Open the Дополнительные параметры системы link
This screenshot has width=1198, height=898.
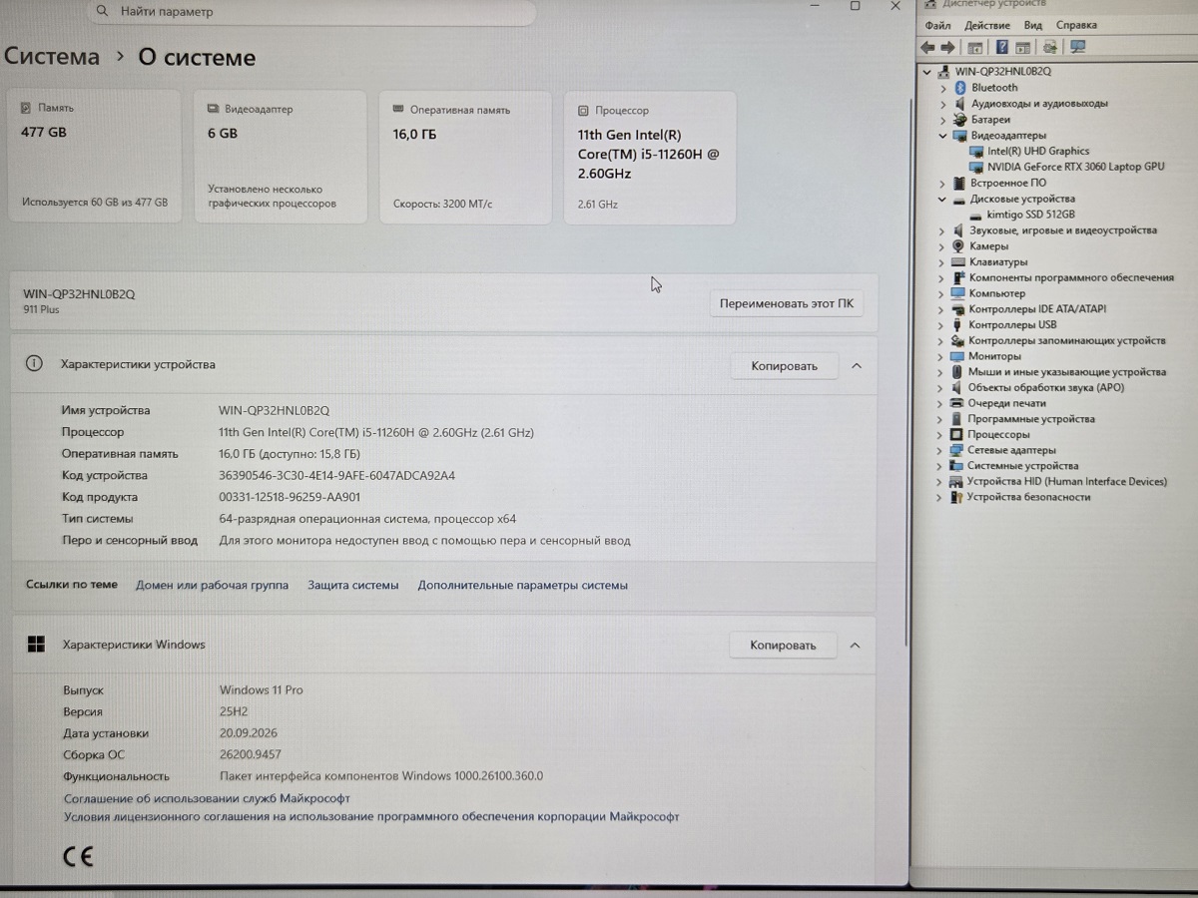(x=523, y=585)
